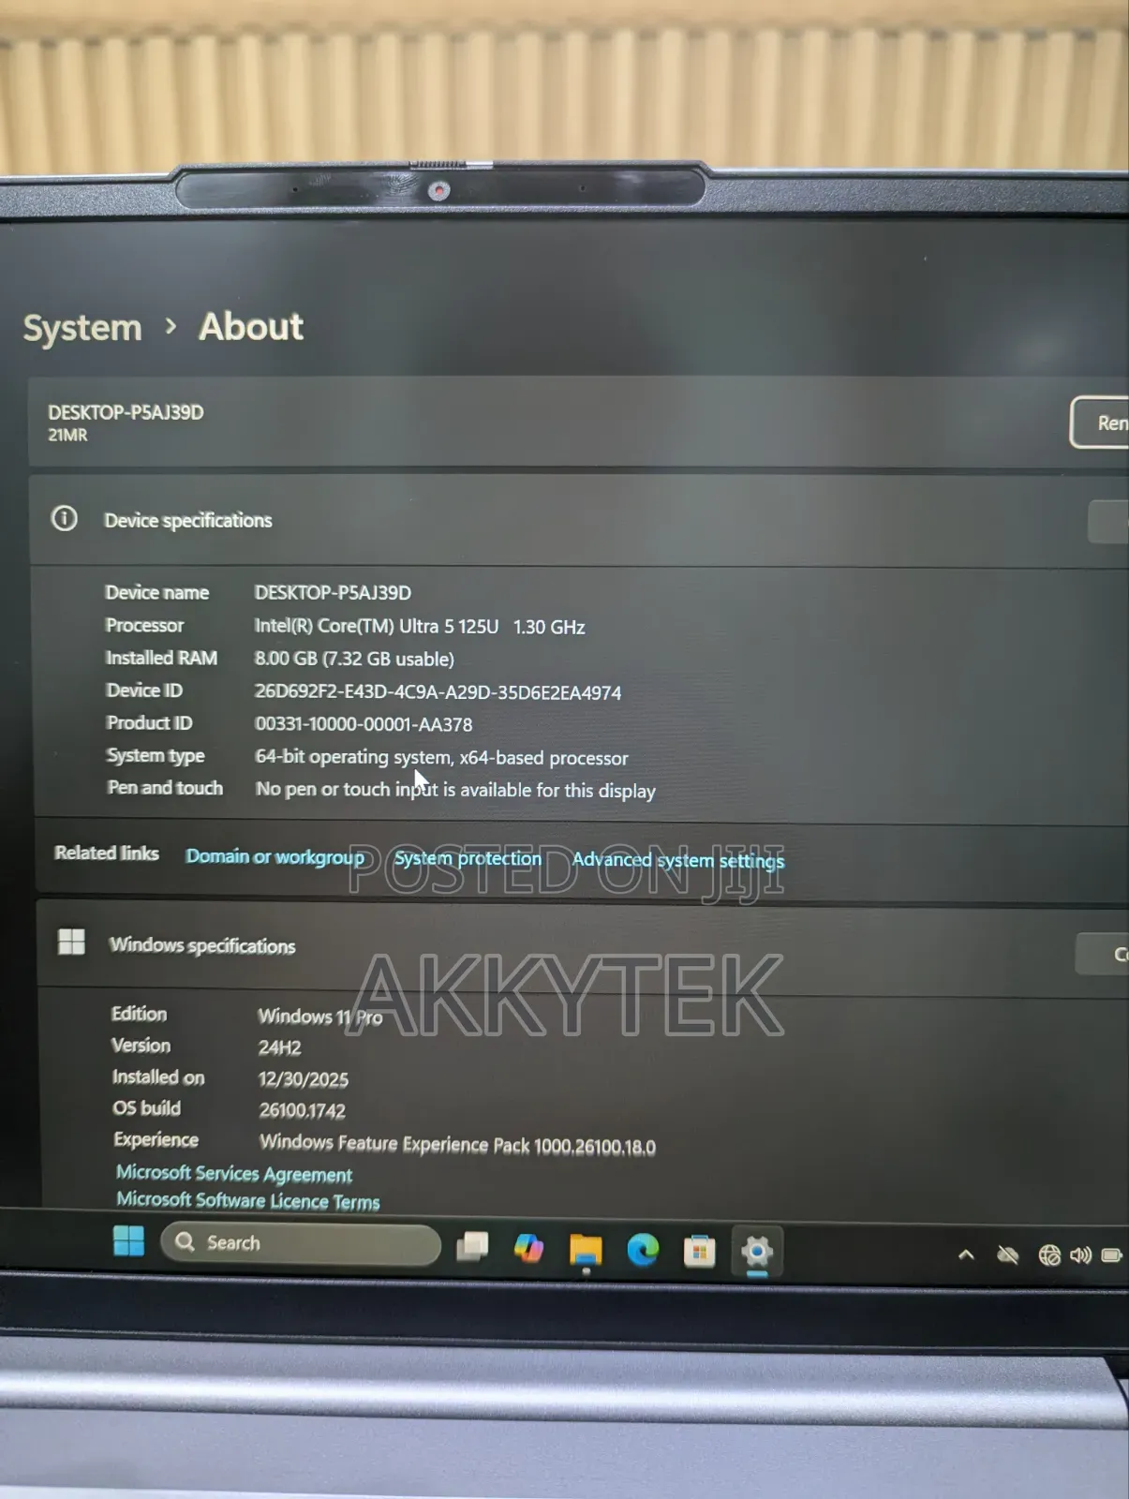This screenshot has width=1129, height=1499.
Task: Launch Microsoft Edge from taskbar
Action: coord(643,1250)
